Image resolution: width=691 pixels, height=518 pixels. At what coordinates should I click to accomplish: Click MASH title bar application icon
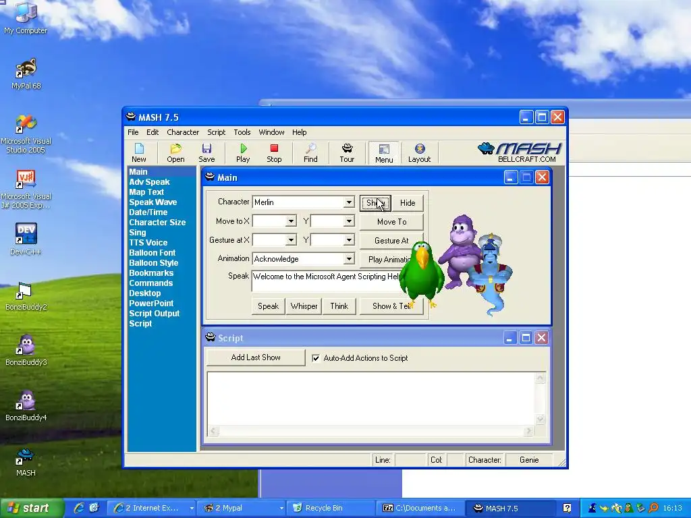point(130,117)
